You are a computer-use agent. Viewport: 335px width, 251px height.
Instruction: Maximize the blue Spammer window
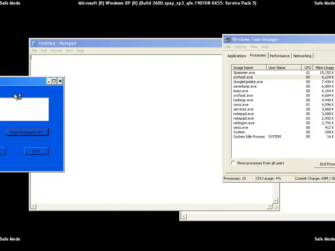coord(54,81)
